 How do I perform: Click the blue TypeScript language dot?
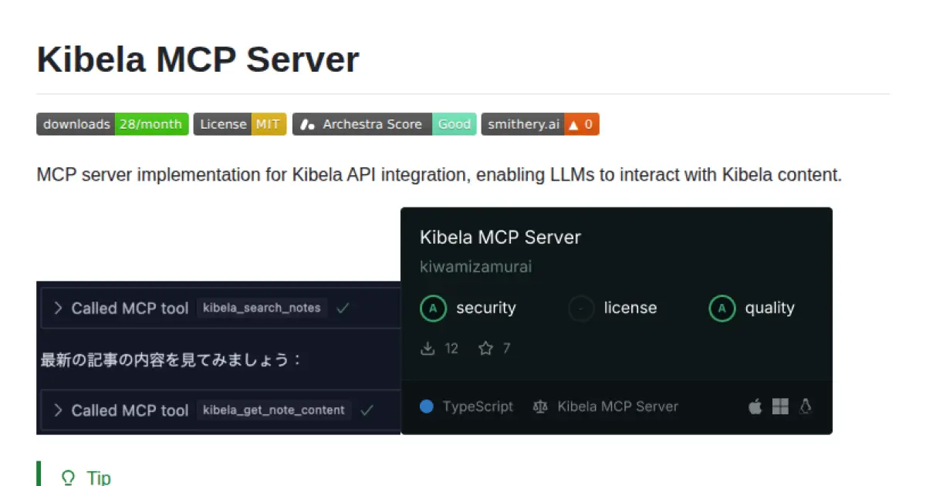(426, 407)
